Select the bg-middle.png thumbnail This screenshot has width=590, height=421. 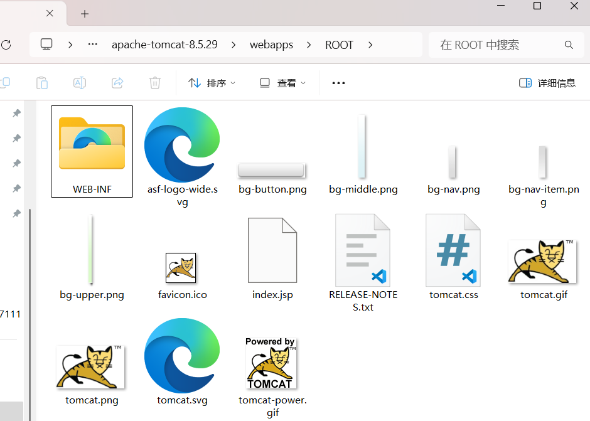(362, 146)
